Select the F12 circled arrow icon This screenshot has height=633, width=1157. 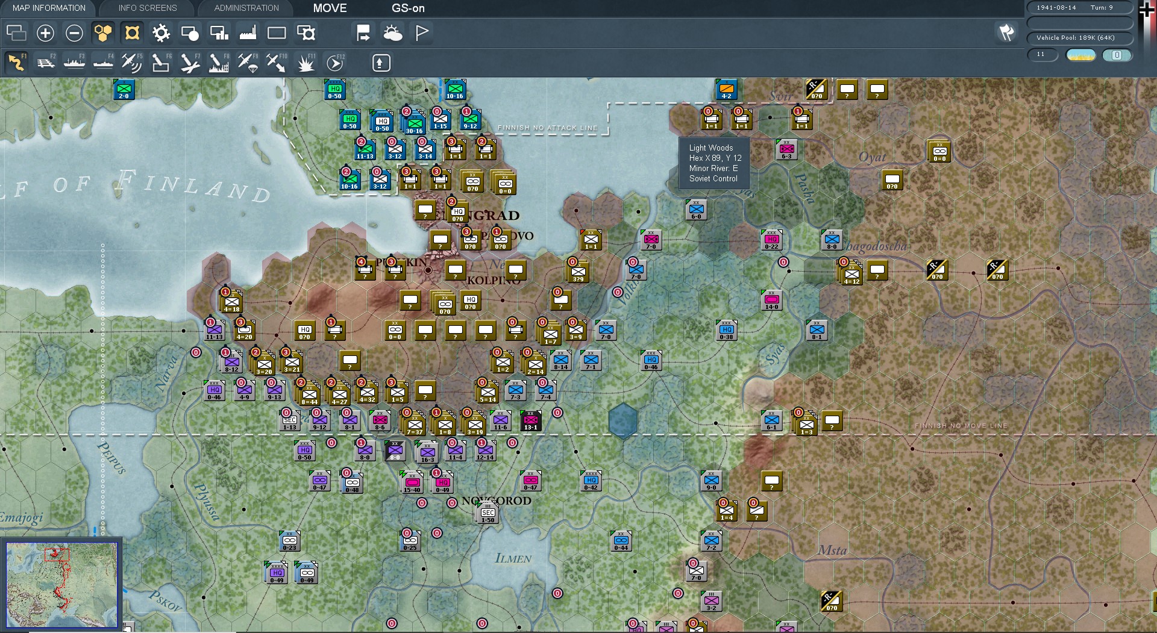(x=334, y=63)
